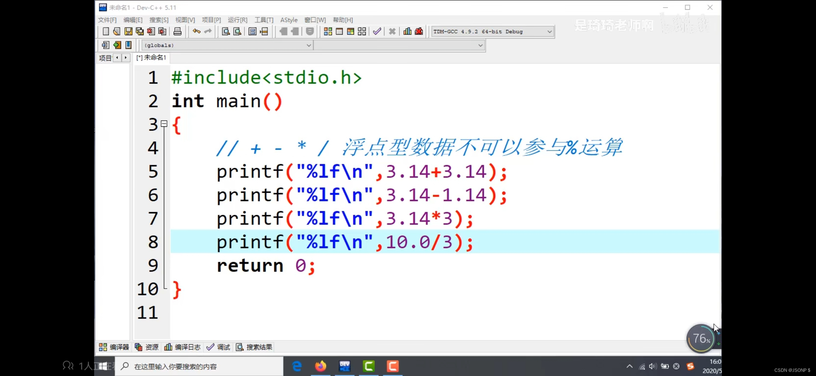The height and width of the screenshot is (376, 816).
Task: Open the empty member function dropdown
Action: (480, 45)
